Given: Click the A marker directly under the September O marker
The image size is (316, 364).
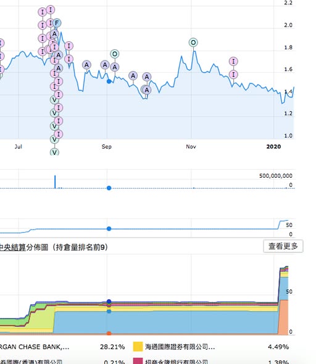Looking at the screenshot, I should tap(115, 67).
